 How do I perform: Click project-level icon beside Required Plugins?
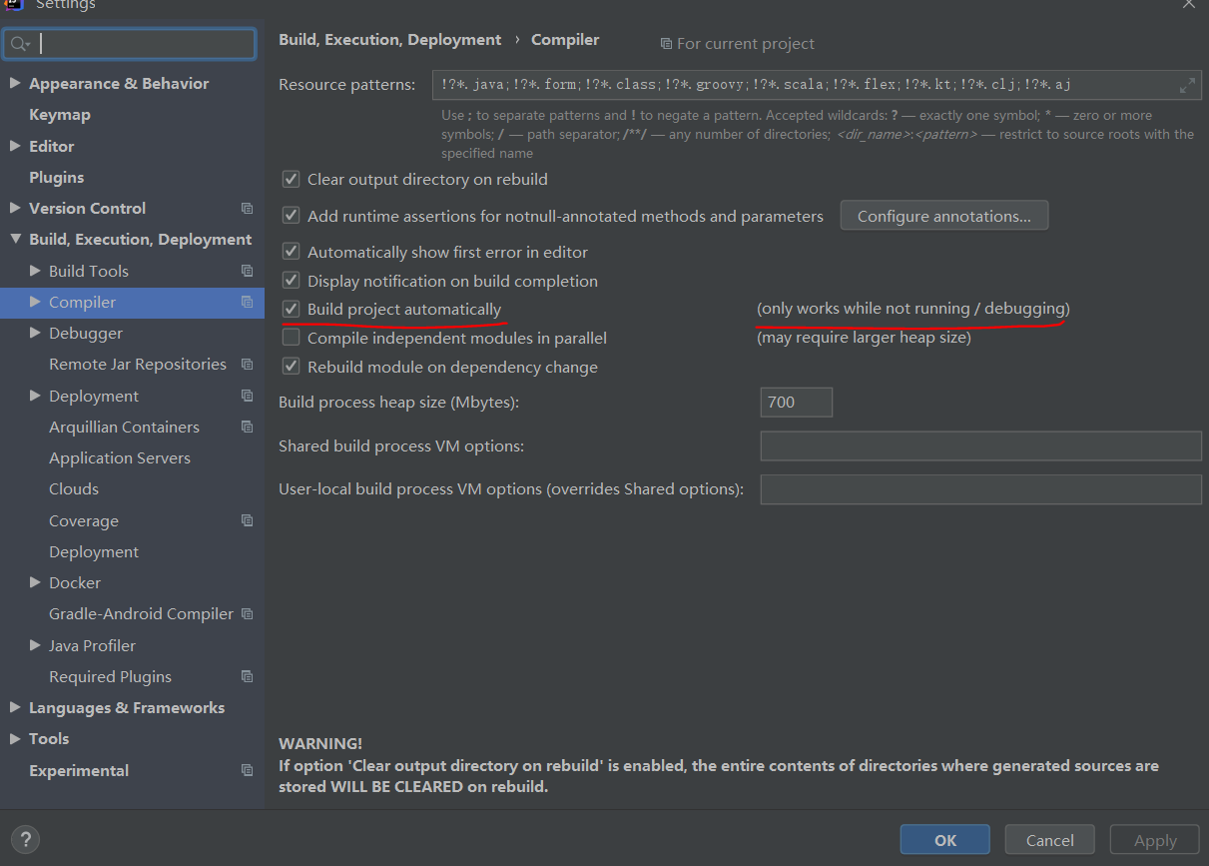coord(247,676)
